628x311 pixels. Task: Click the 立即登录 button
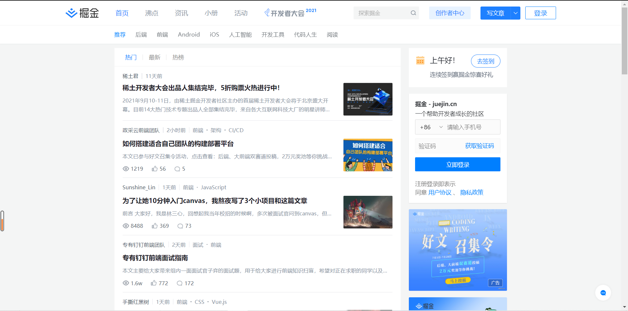tap(458, 164)
